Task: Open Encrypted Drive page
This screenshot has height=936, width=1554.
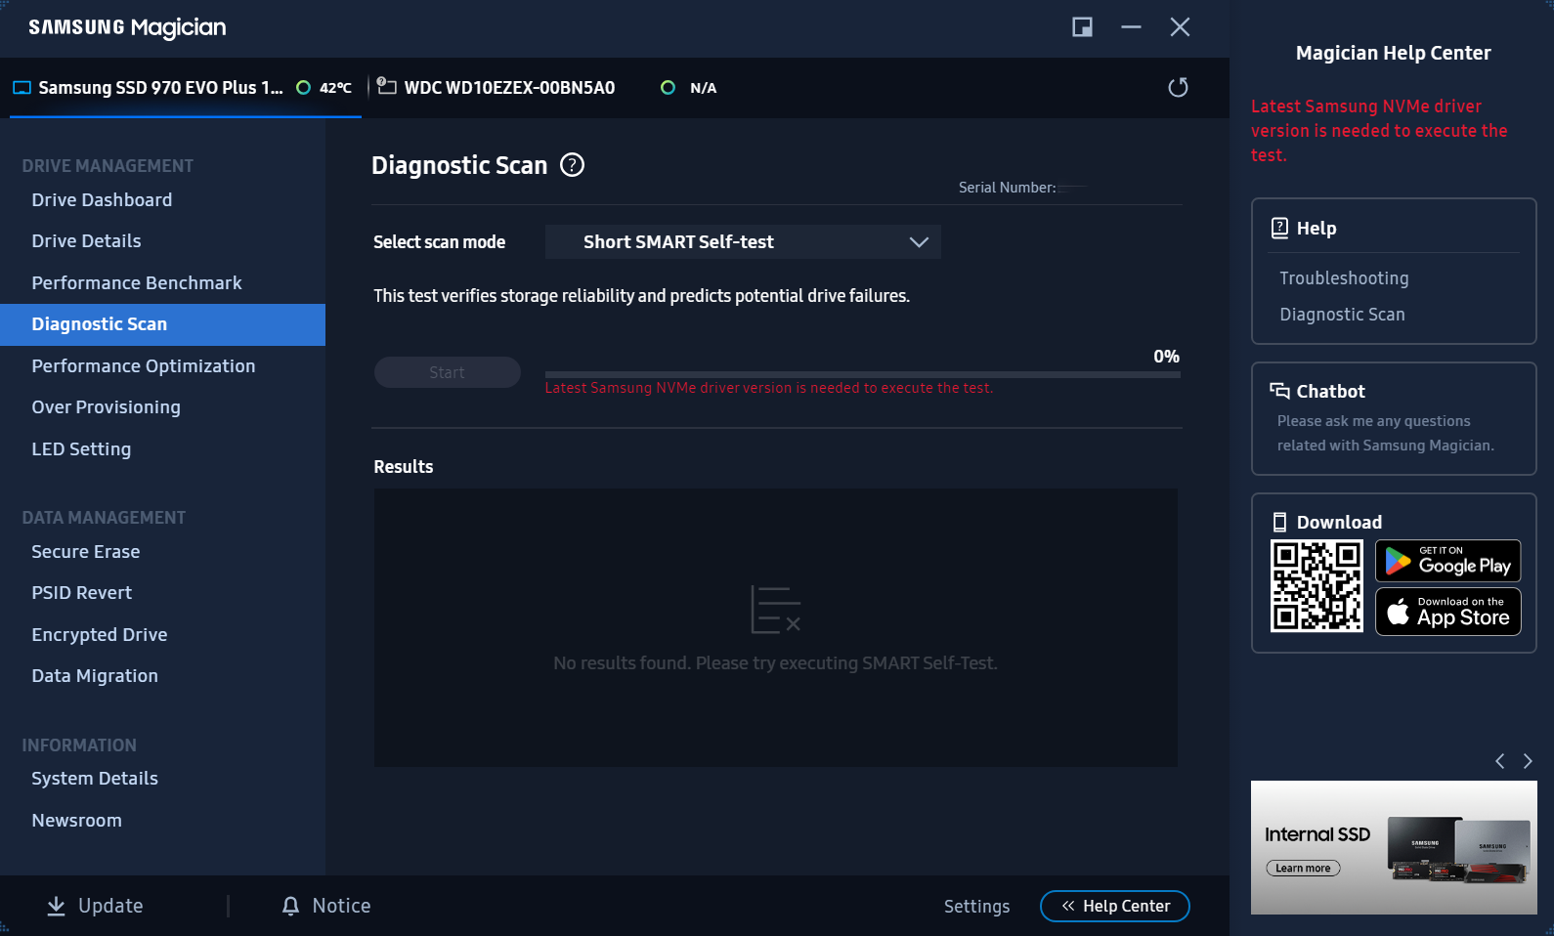Action: click(100, 635)
